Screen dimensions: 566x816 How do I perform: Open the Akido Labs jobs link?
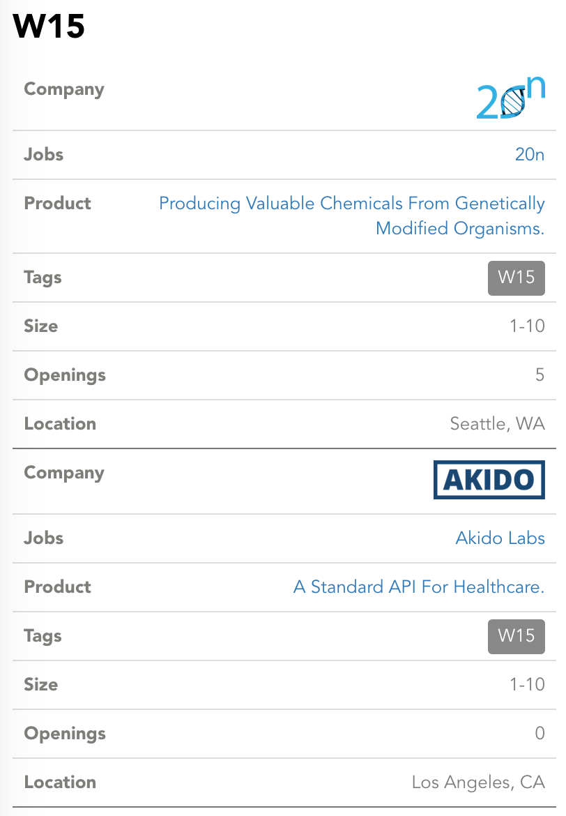coord(500,538)
